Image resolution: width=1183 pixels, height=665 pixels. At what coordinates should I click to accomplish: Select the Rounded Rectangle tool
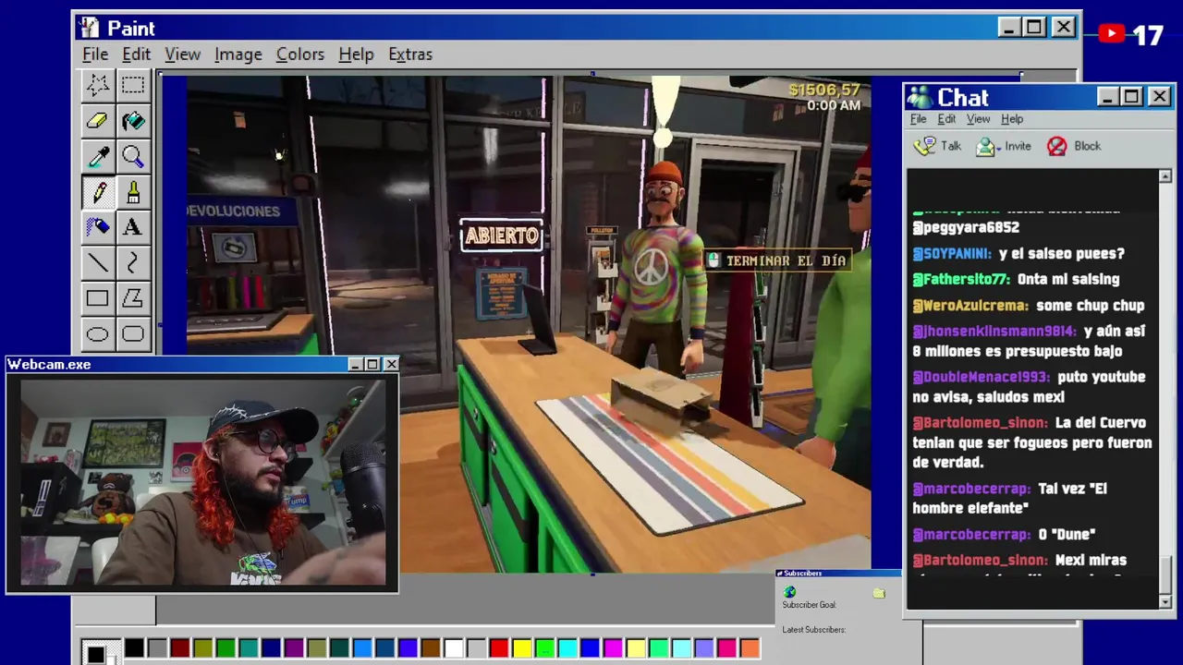(x=133, y=333)
